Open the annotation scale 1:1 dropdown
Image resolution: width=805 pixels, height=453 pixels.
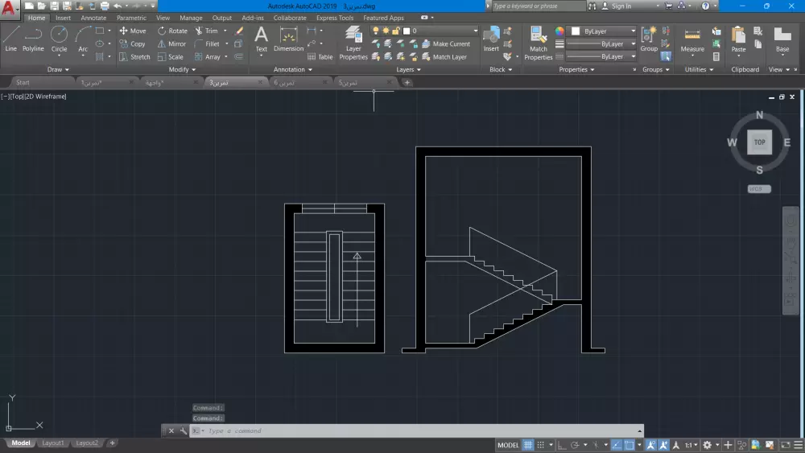[691, 445]
